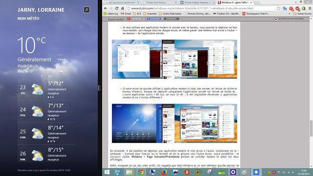
Task: Open the Paint palette taskbar icon
Action: click(x=245, y=172)
